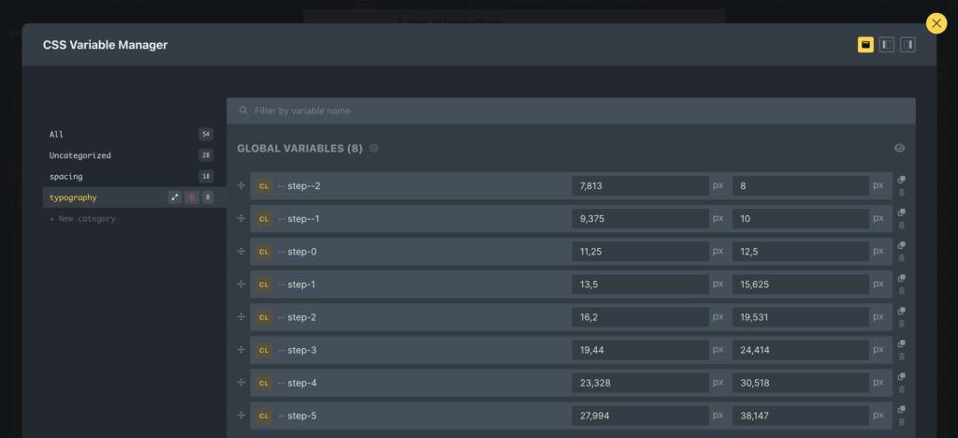Screen dimensions: 958x438
Task: Duplicate the step--1 variable
Action: [902, 212]
